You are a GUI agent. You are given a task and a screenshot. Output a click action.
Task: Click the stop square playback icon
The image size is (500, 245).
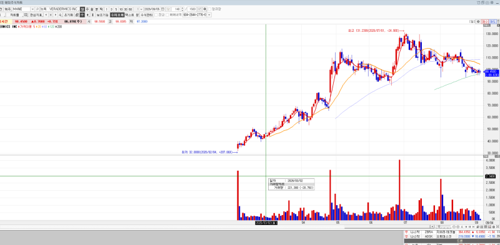(x=51, y=15)
